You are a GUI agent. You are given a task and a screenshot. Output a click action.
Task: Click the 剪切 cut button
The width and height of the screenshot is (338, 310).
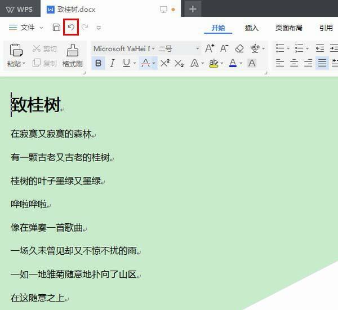[45, 48]
